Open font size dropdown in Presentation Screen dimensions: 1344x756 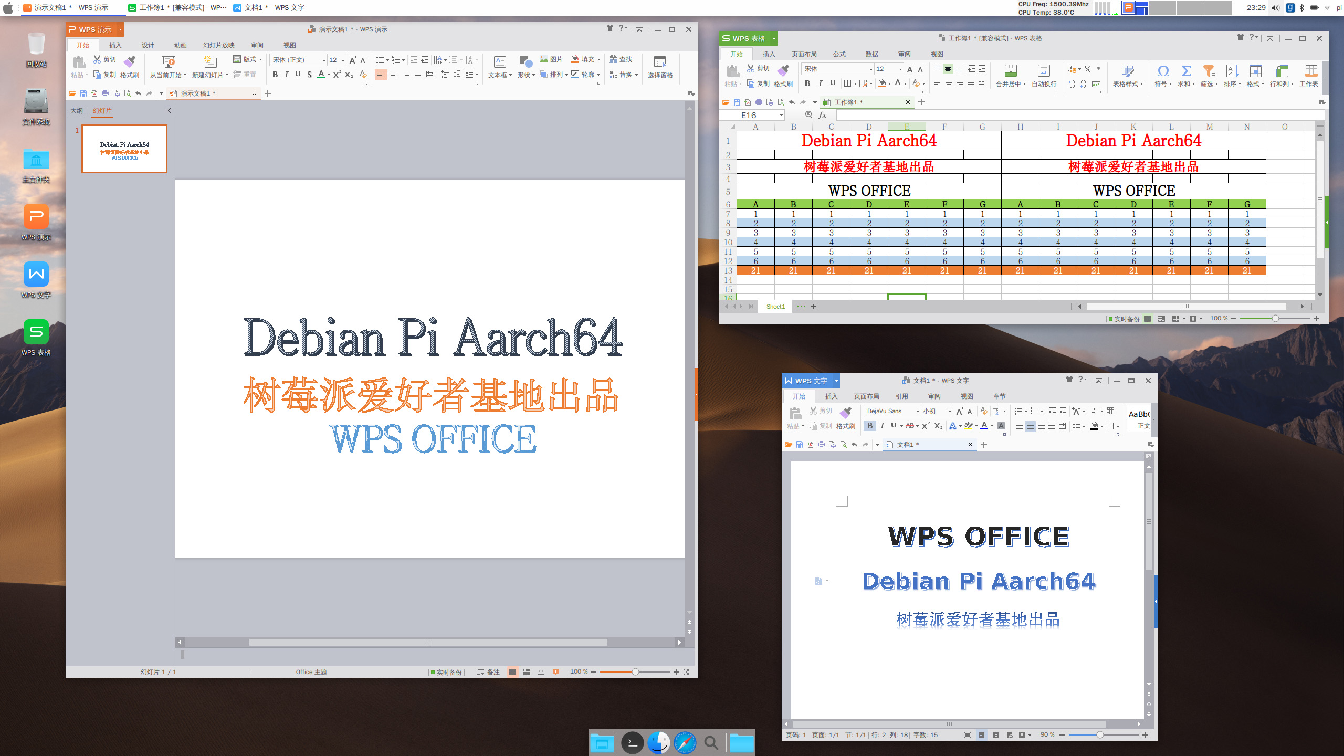(x=343, y=60)
